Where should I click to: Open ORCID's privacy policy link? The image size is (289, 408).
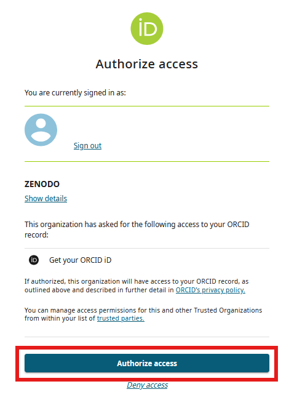point(210,290)
